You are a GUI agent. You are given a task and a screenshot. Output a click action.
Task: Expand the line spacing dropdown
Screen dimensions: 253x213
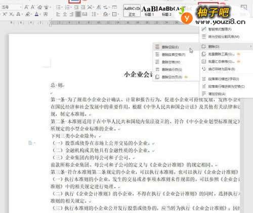98,14
